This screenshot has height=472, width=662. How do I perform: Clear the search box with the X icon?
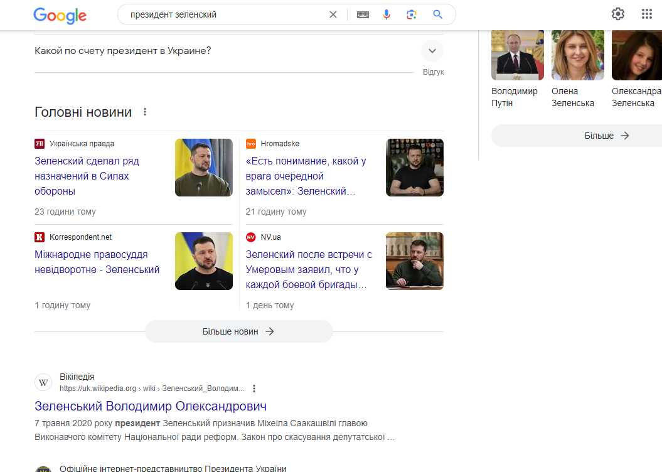click(x=333, y=14)
